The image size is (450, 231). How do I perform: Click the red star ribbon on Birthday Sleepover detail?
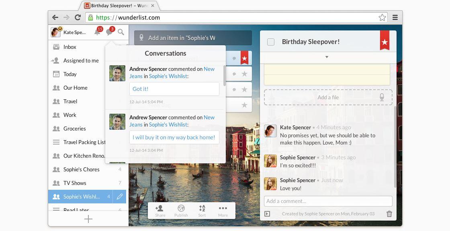click(x=385, y=40)
